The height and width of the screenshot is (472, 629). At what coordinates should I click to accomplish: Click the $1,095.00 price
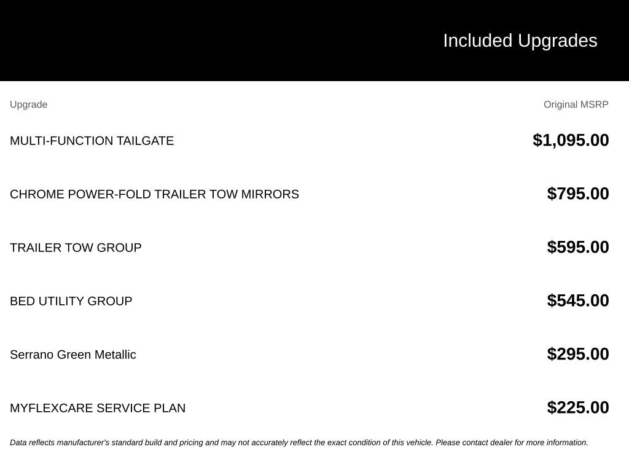click(571, 141)
